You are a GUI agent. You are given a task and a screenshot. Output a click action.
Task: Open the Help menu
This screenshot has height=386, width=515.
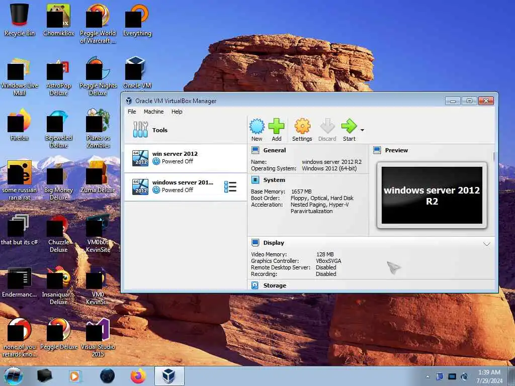tap(177, 112)
